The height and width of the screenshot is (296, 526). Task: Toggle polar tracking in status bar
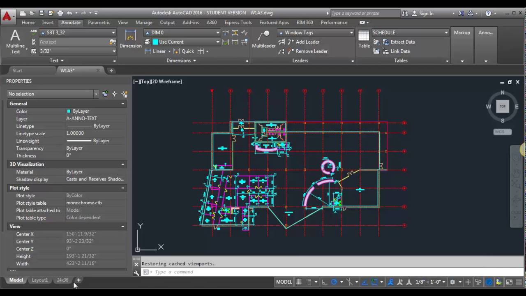point(334,282)
